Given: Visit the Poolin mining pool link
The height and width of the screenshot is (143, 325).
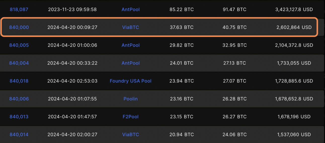Looking at the screenshot, I should pos(131,99).
